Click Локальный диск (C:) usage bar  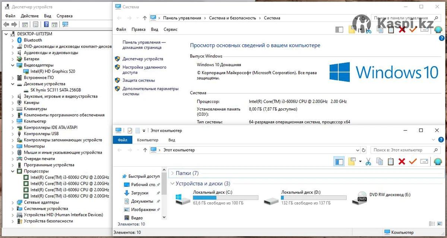click(x=226, y=198)
